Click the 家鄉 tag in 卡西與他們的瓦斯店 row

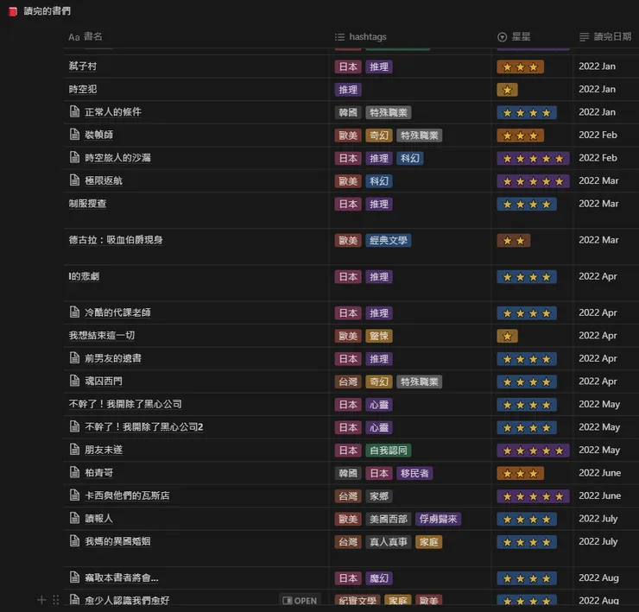coord(379,495)
